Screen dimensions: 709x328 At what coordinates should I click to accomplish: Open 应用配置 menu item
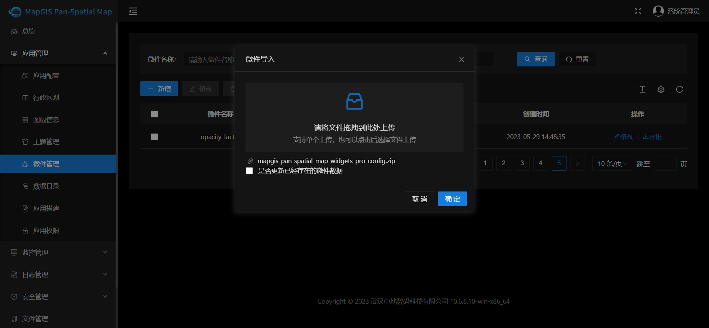point(58,76)
